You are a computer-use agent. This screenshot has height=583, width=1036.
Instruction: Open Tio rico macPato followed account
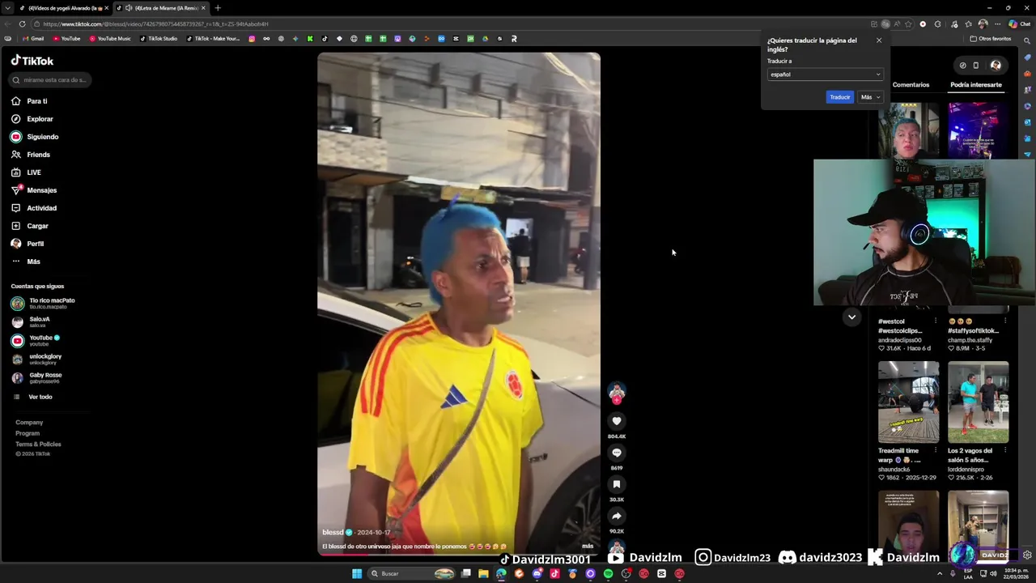52,303
